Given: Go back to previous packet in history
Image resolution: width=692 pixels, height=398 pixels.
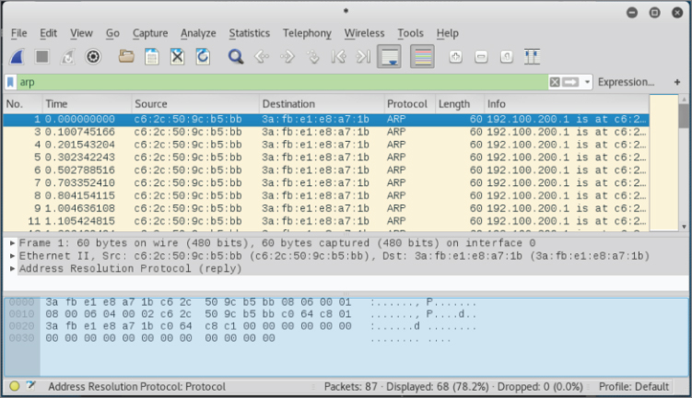Looking at the screenshot, I should pos(262,56).
